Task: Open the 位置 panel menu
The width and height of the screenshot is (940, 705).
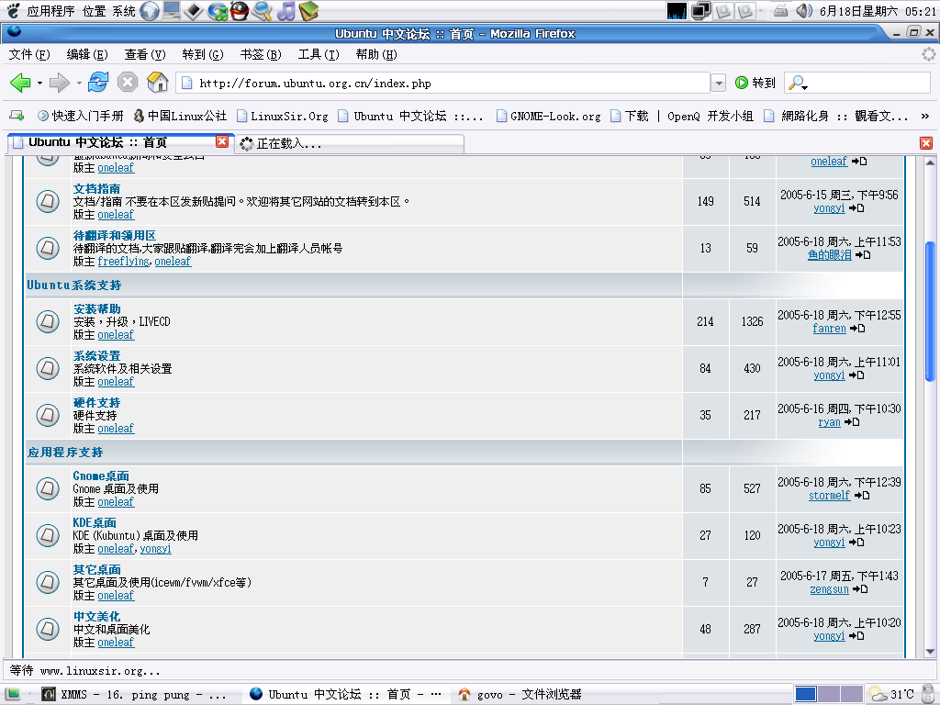Action: (95, 11)
